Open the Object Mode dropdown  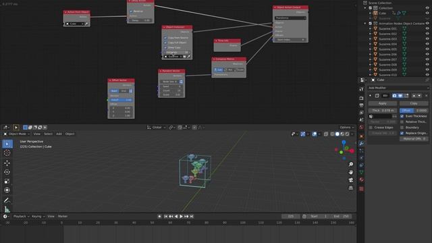tap(17, 134)
